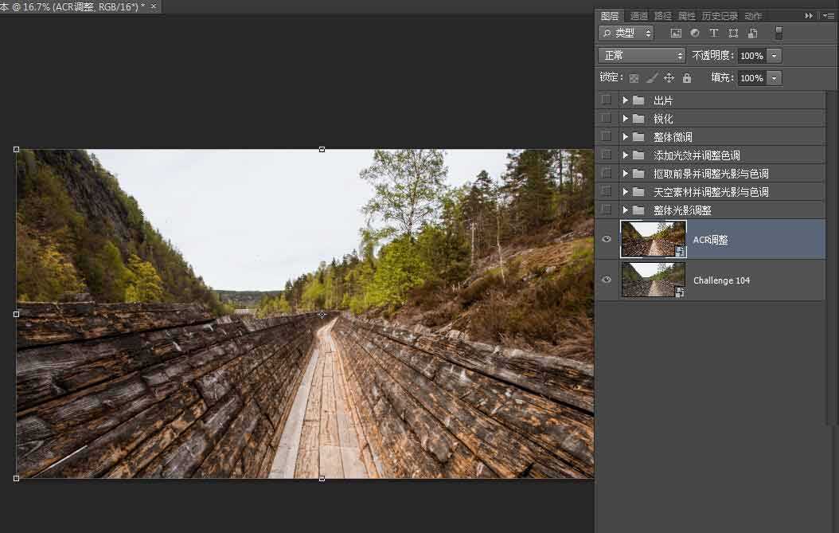Open the 不透明度 opacity slider arrow
839x533 pixels.
click(x=775, y=56)
